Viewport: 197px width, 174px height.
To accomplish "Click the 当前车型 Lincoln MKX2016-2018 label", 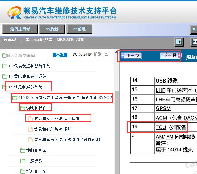I will 42,40.
